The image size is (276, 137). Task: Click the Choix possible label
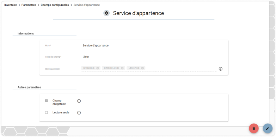tap(53, 69)
